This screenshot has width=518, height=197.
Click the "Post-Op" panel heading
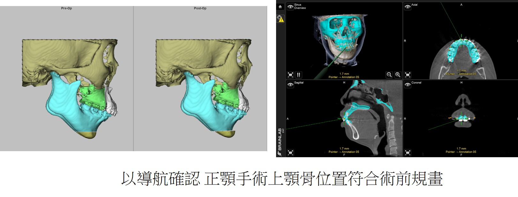[x=200, y=8]
